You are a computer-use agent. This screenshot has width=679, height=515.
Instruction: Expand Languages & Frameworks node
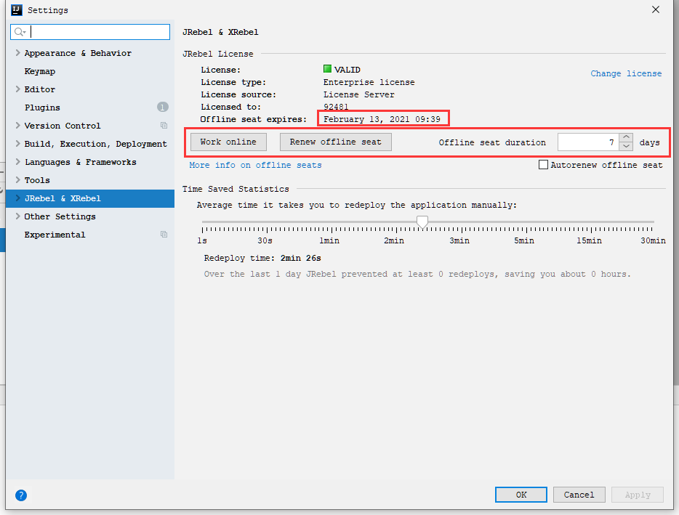click(x=17, y=162)
